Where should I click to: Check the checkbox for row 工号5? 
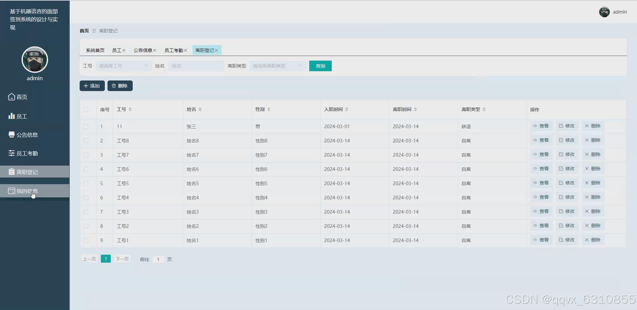click(x=86, y=183)
